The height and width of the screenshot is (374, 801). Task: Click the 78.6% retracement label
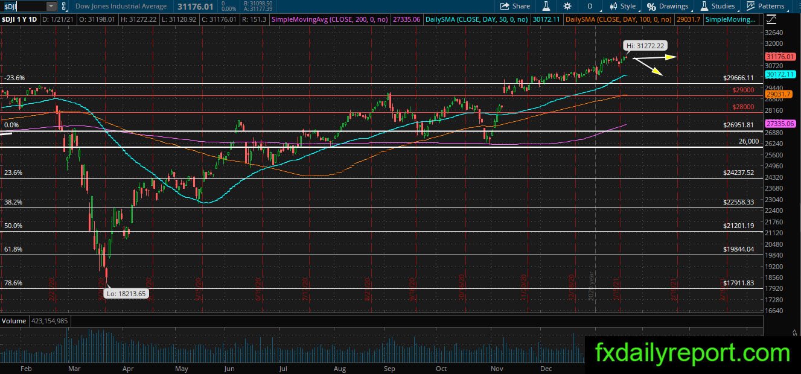[13, 283]
